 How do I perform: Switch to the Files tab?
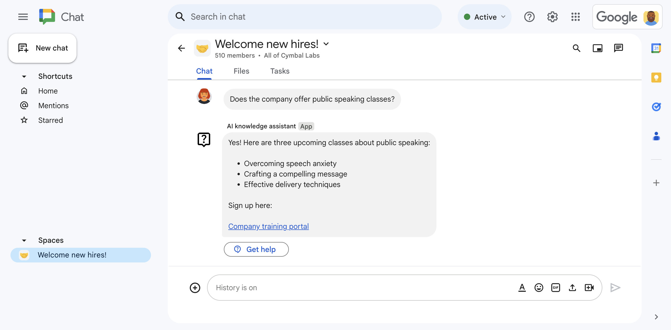(x=241, y=71)
